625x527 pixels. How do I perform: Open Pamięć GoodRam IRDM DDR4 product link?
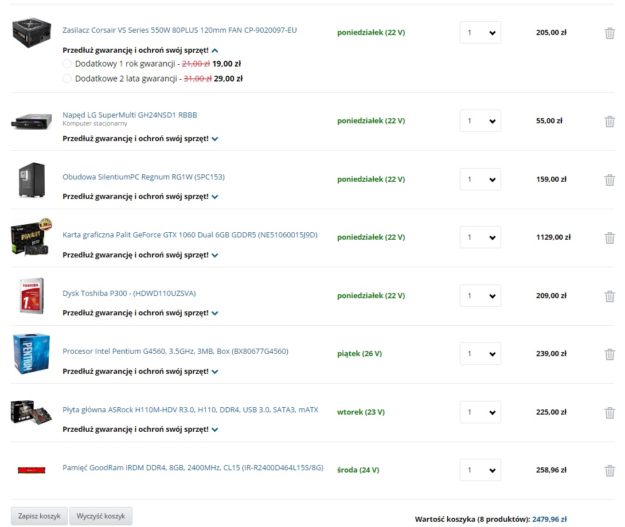tap(193, 467)
